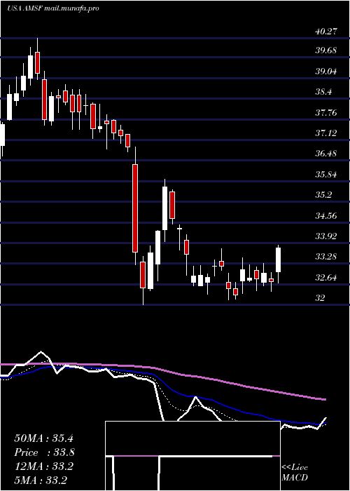Viewport: 350px width, 491px height.
Task: Select the 32.64 price axis label
Action: pyautogui.click(x=326, y=277)
